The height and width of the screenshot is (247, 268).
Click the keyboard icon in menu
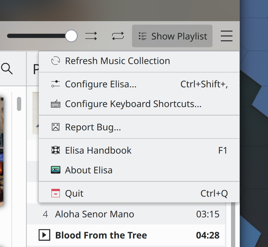coord(56,104)
